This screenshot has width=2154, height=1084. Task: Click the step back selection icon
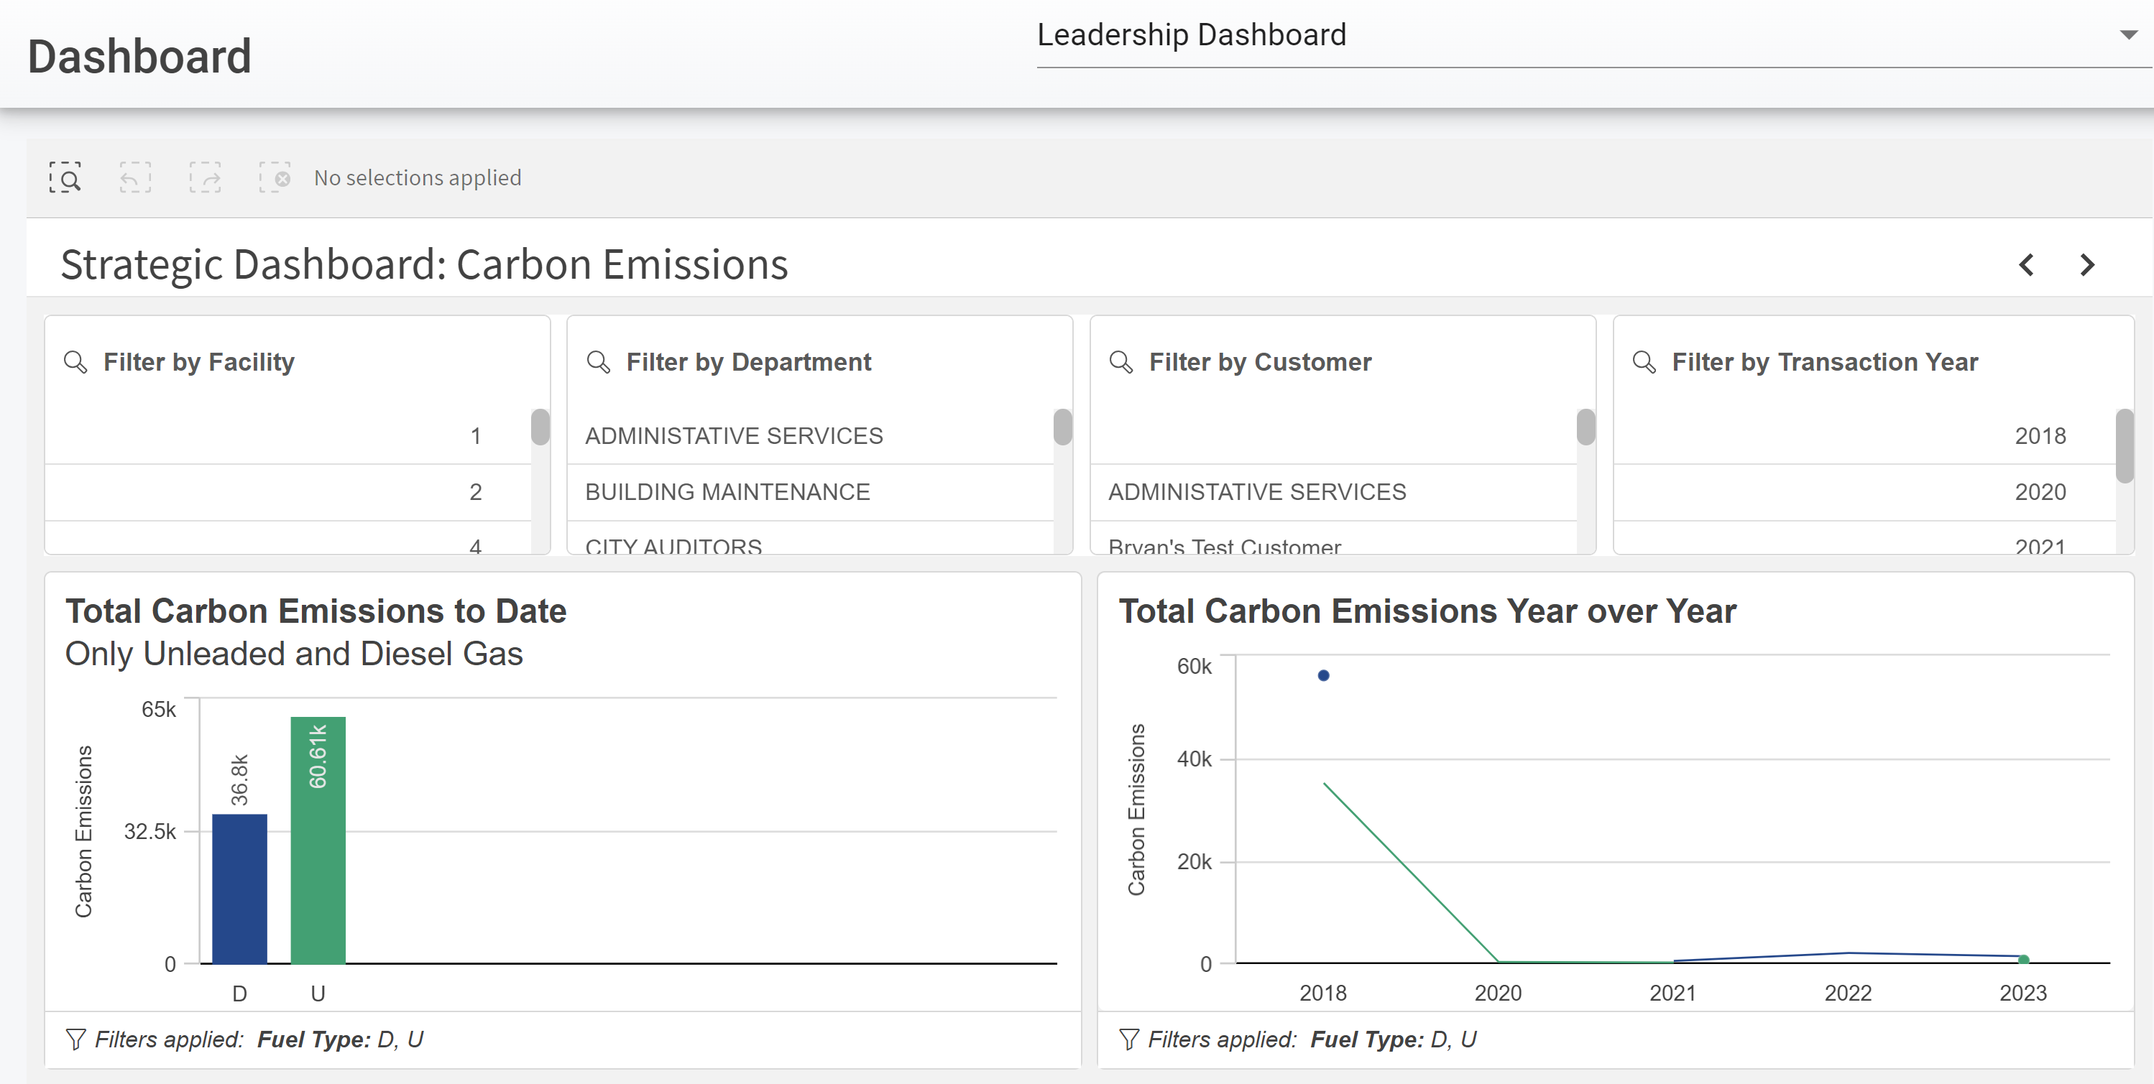[x=134, y=177]
